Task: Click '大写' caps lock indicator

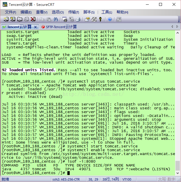Action: pyautogui.click(x=162, y=179)
